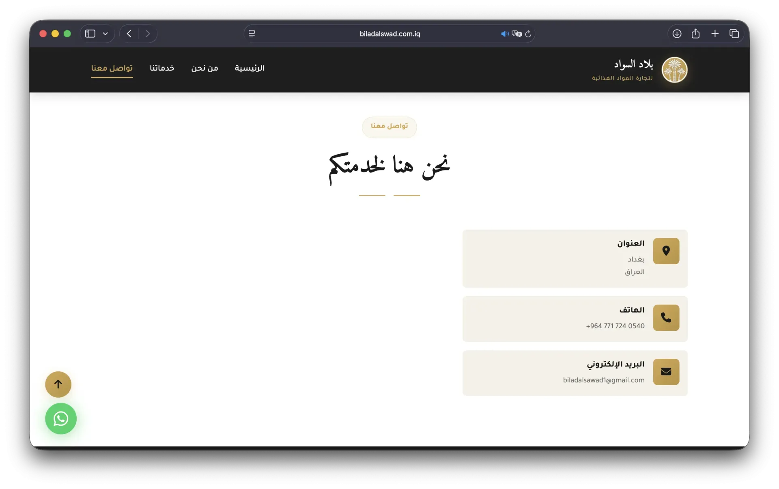Click the palm tree site logo
The width and height of the screenshot is (779, 489).
point(674,70)
